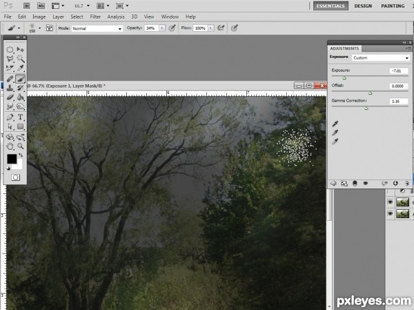Open the Tool Preset picker arrow
The image size is (414, 310).
tap(19, 28)
